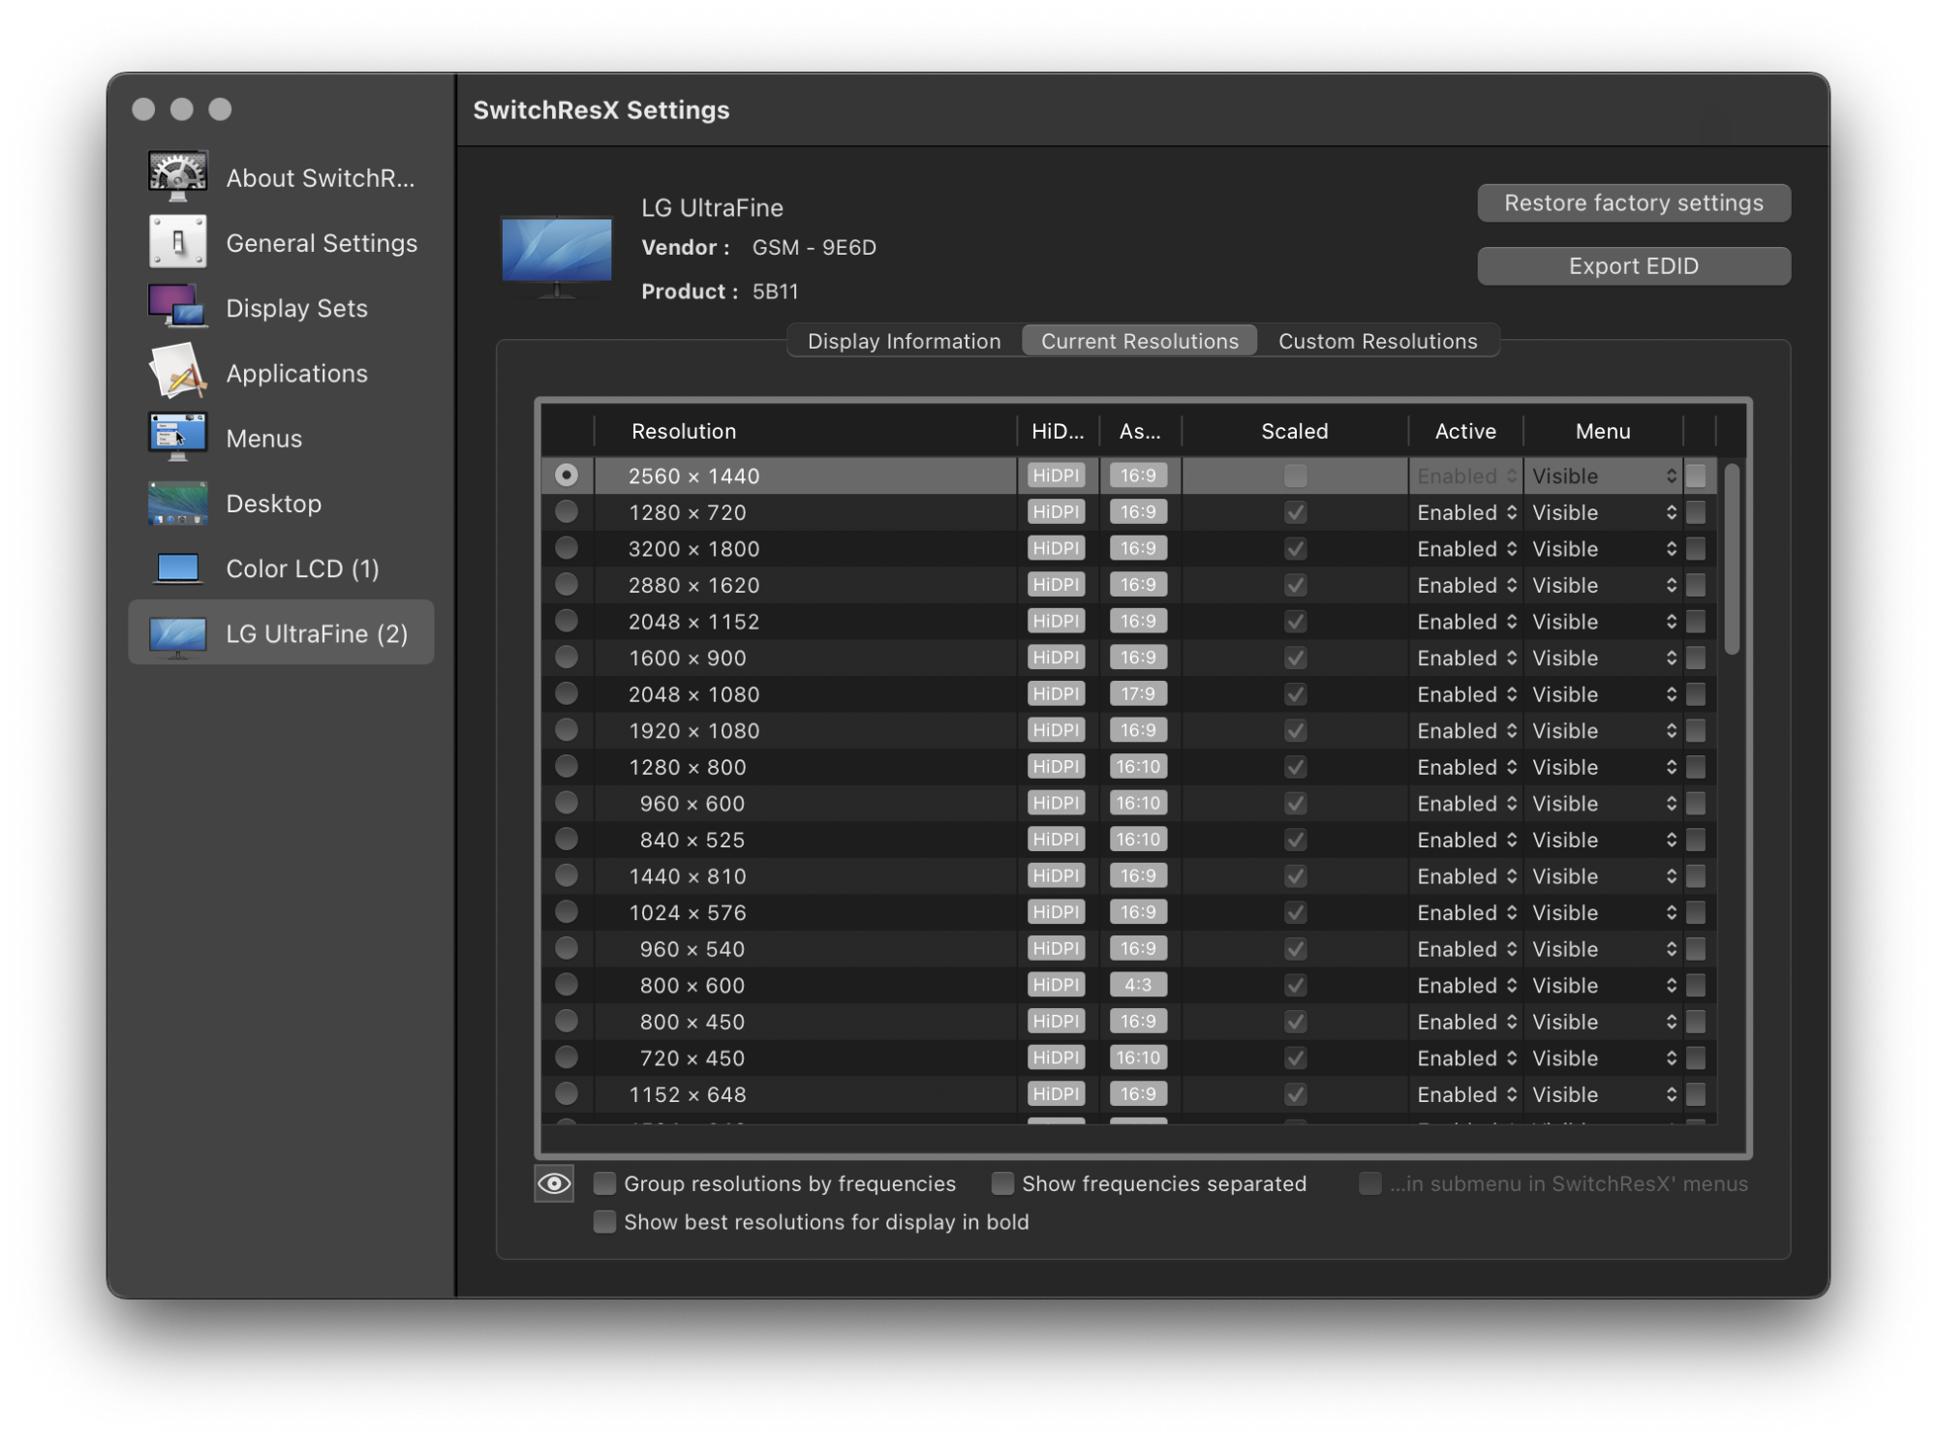Switch to Current Resolutions tab
The height and width of the screenshot is (1440, 1937).
click(x=1140, y=341)
